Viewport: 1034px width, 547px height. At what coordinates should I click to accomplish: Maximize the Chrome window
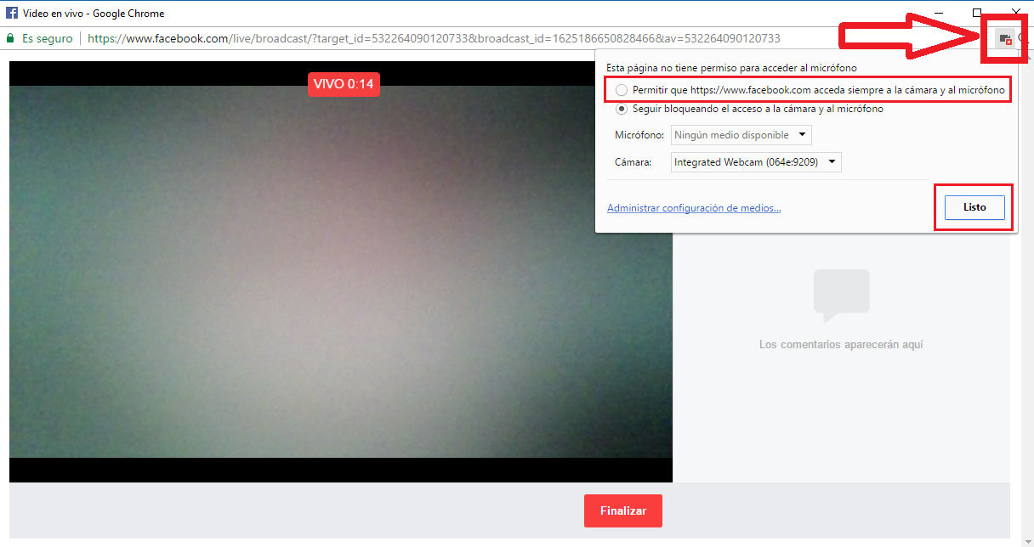pos(977,12)
